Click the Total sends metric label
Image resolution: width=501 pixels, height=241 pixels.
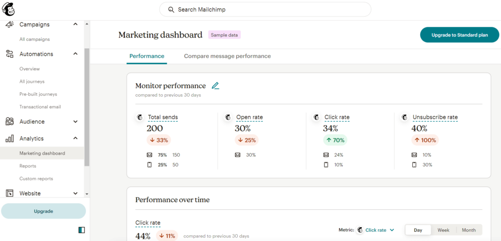(162, 117)
